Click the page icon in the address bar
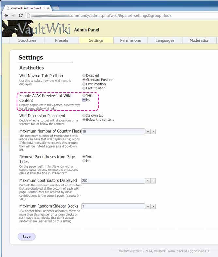The width and height of the screenshot is (218, 257). point(28,16)
